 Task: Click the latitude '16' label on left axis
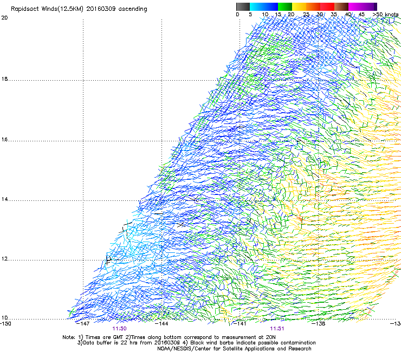pyautogui.click(x=4, y=140)
